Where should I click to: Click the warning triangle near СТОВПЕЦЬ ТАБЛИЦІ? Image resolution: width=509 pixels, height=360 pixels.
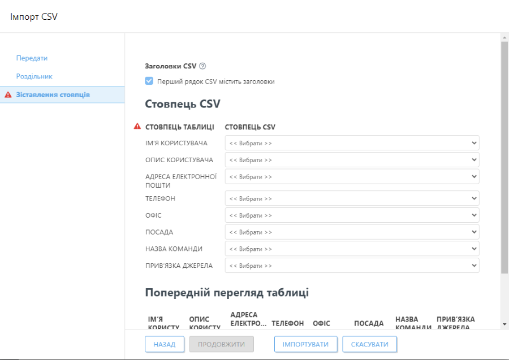tap(136, 127)
